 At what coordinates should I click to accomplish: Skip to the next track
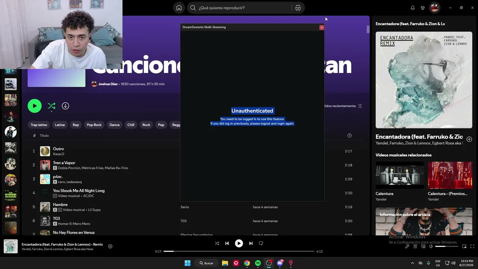251,243
